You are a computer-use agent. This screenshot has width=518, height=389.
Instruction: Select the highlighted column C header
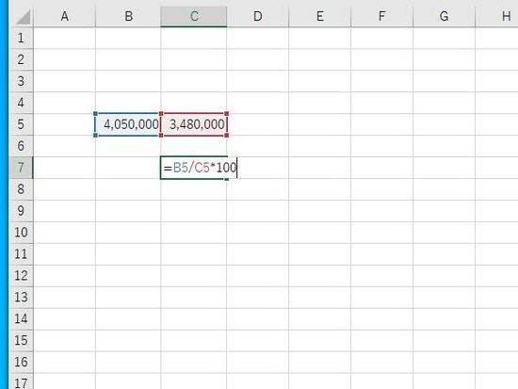(194, 16)
